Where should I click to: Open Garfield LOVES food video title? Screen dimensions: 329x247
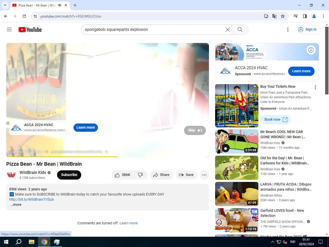pyautogui.click(x=282, y=213)
